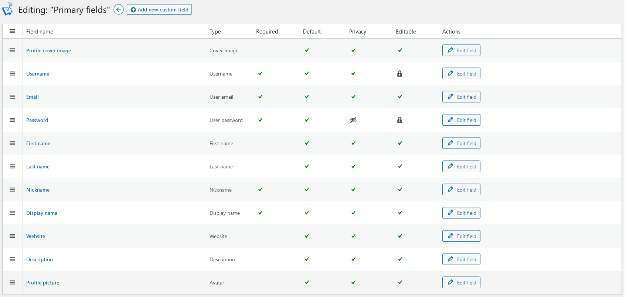Grab the drag handle for Last name row
This screenshot has width=626, height=297.
12,167
